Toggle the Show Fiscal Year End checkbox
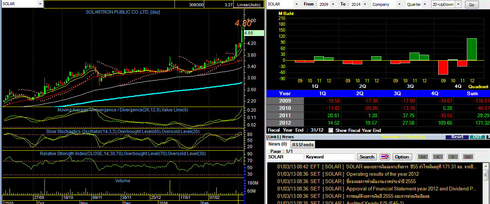This screenshot has height=204, width=490. (x=331, y=130)
